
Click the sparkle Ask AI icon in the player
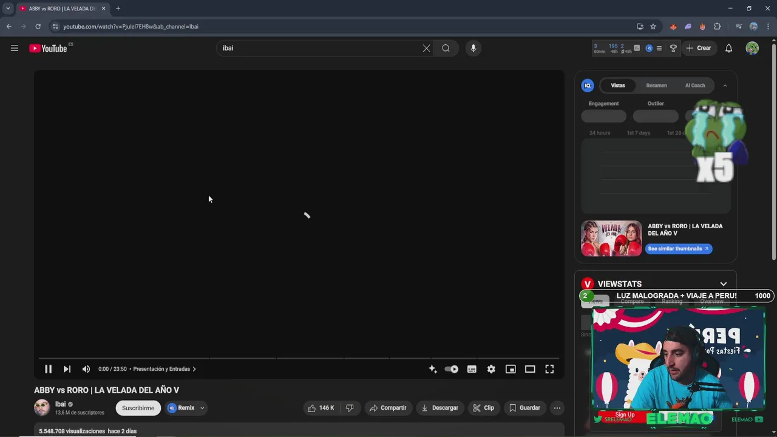[x=432, y=369]
